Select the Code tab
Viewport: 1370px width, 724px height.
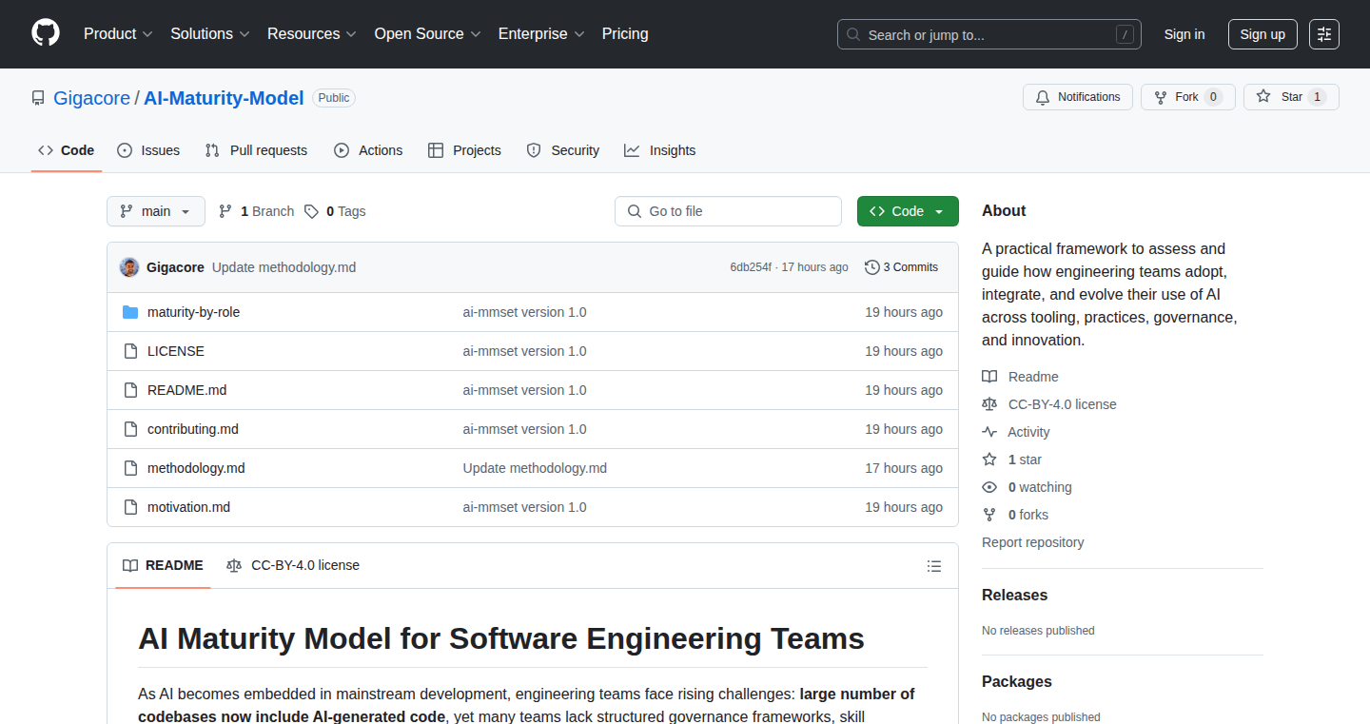(x=67, y=150)
